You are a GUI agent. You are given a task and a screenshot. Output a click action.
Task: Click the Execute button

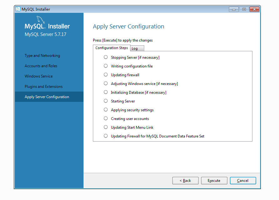tap(214, 181)
